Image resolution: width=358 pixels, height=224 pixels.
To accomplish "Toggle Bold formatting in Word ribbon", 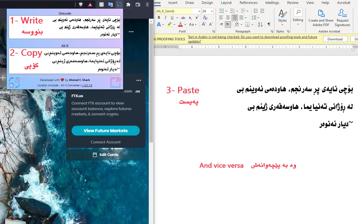I will click(x=159, y=18).
